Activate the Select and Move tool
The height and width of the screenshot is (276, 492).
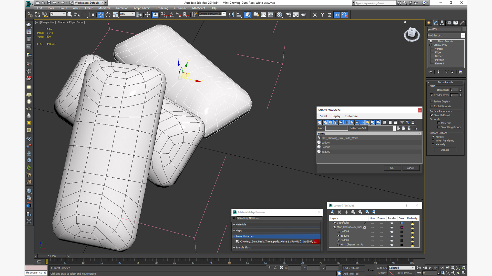pos(100,15)
